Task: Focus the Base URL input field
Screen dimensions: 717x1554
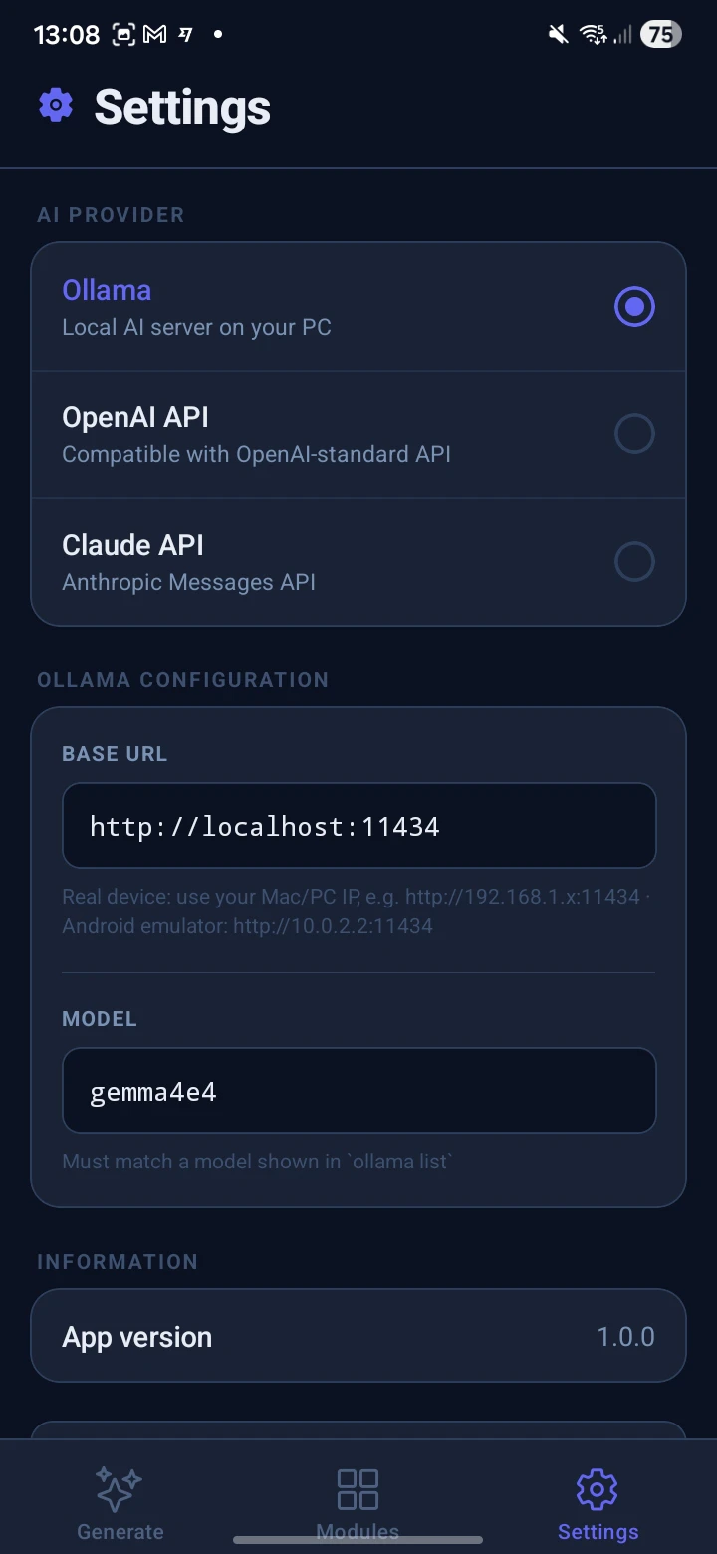Action: [x=358, y=826]
